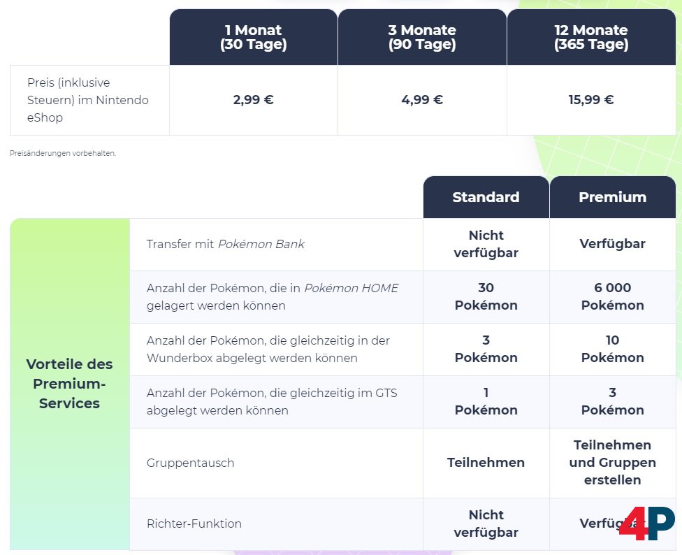Click the Gruppentausch row label
The width and height of the screenshot is (682, 555).
coord(190,463)
